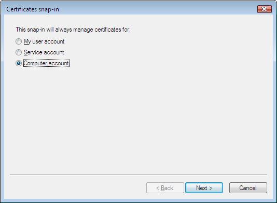
Task: Click the underlined S in Service account
Action: coord(25,52)
